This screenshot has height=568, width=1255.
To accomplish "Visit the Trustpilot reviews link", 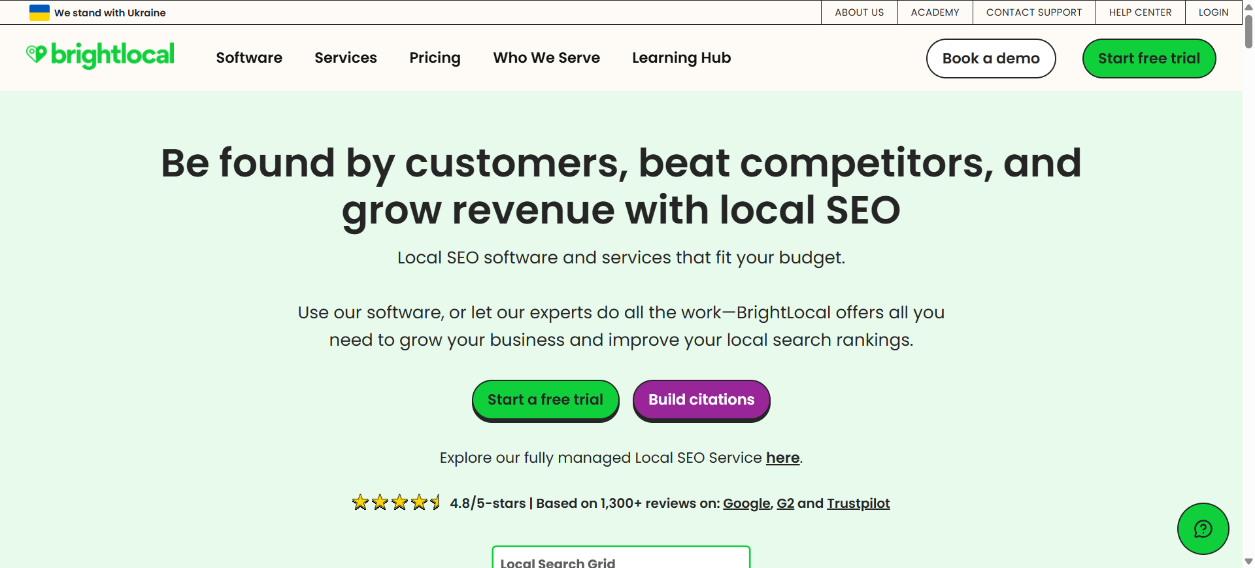I will pos(858,503).
